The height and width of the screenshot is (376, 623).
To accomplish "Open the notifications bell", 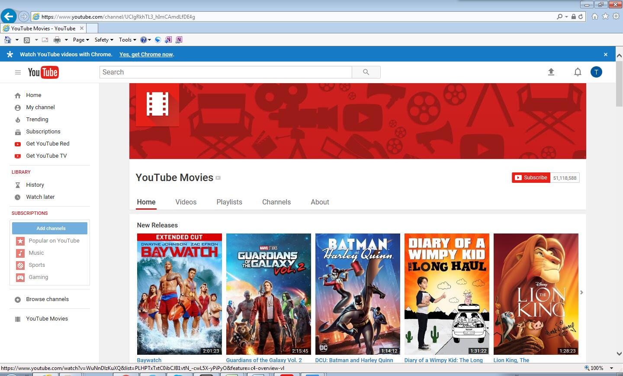I will pos(578,72).
